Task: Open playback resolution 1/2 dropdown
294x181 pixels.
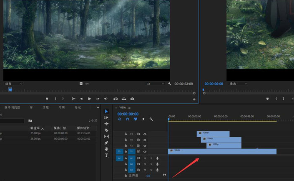Action: [x=154, y=84]
